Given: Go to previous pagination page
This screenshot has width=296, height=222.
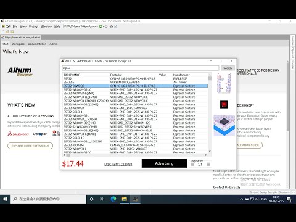Looking at the screenshot, I should click(x=192, y=164).
